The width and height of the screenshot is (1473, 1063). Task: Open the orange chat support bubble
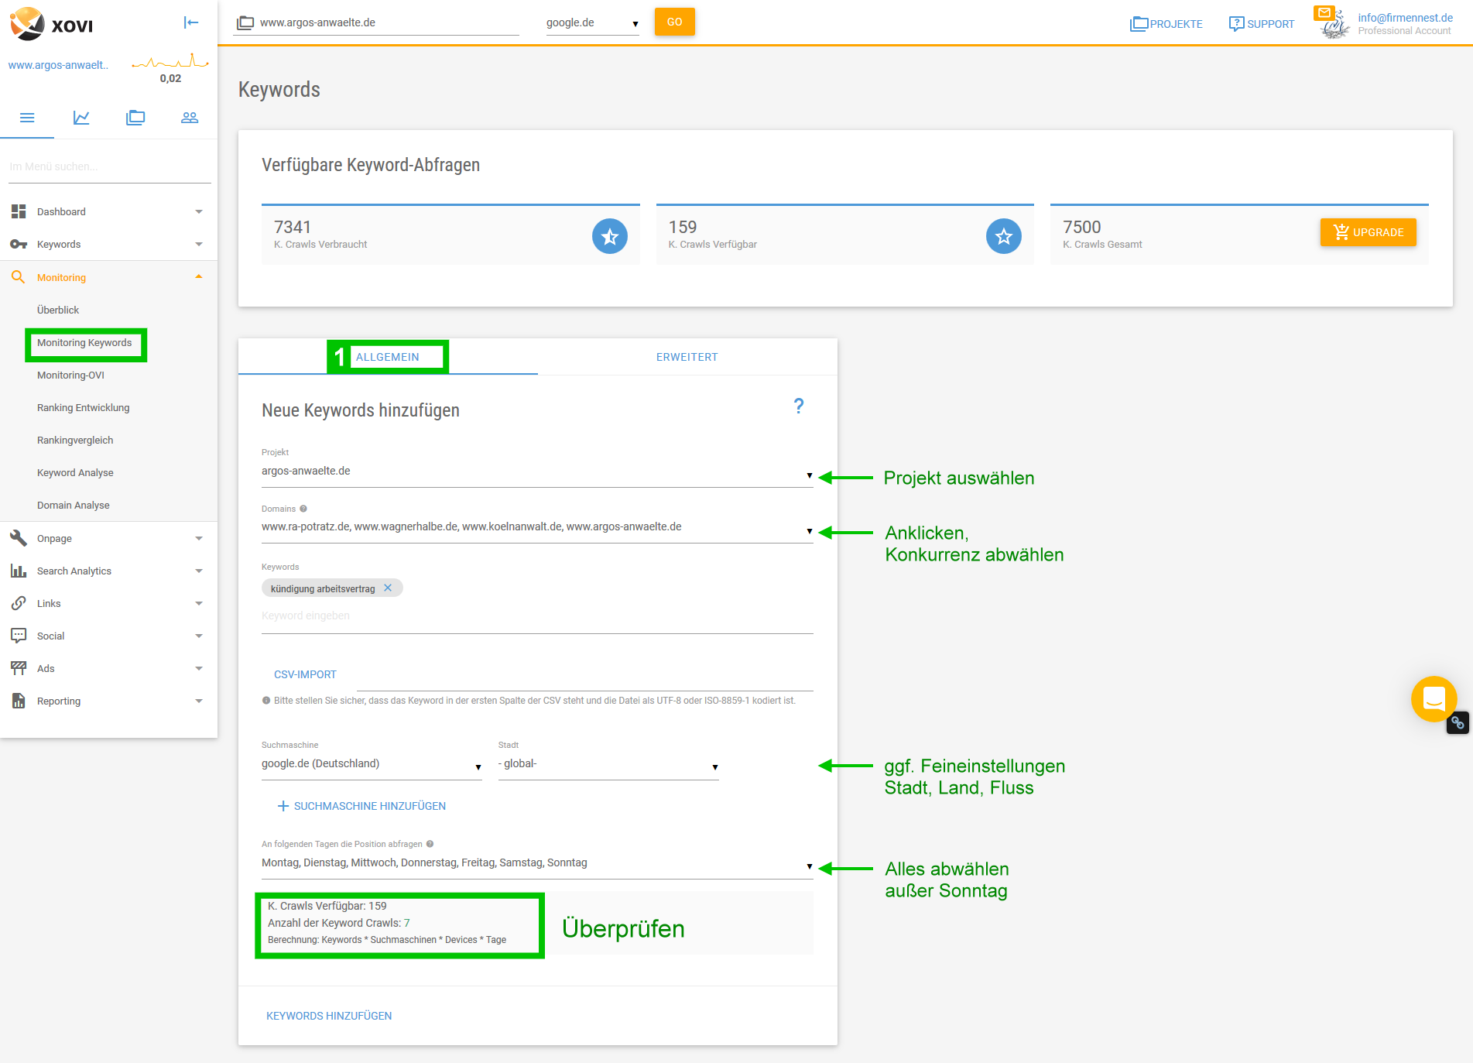1434,698
